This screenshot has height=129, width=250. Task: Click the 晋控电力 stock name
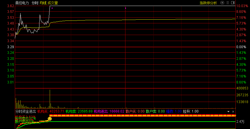[x=22, y=3]
